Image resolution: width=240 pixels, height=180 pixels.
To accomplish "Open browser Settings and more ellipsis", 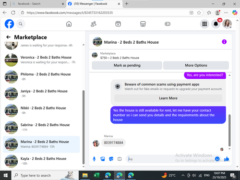I will click(226, 12).
